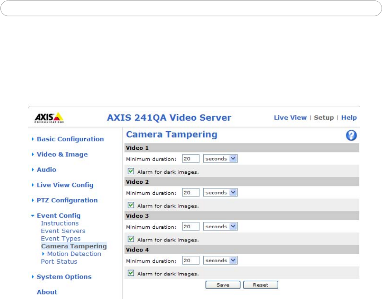This screenshot has height=299, width=382.
Task: Toggle Video 1 alarm for dark images
Action: point(131,172)
